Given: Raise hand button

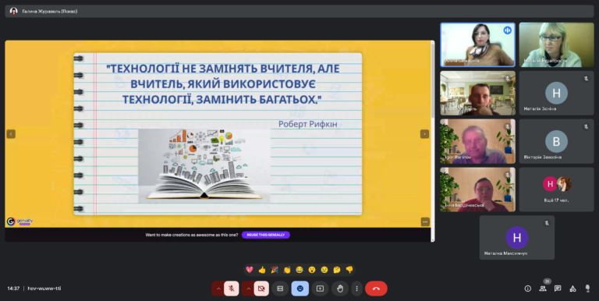Looking at the screenshot, I should click(x=340, y=289).
